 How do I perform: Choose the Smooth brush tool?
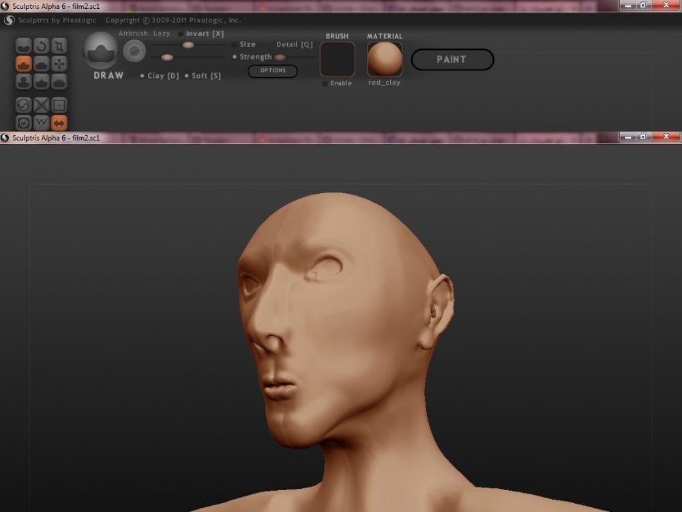pyautogui.click(x=59, y=81)
